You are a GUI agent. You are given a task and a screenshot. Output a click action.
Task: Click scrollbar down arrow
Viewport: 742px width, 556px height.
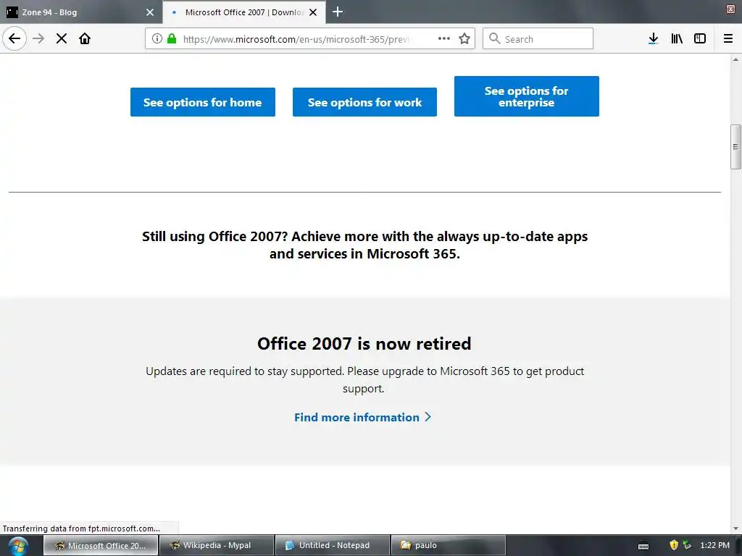click(x=735, y=528)
